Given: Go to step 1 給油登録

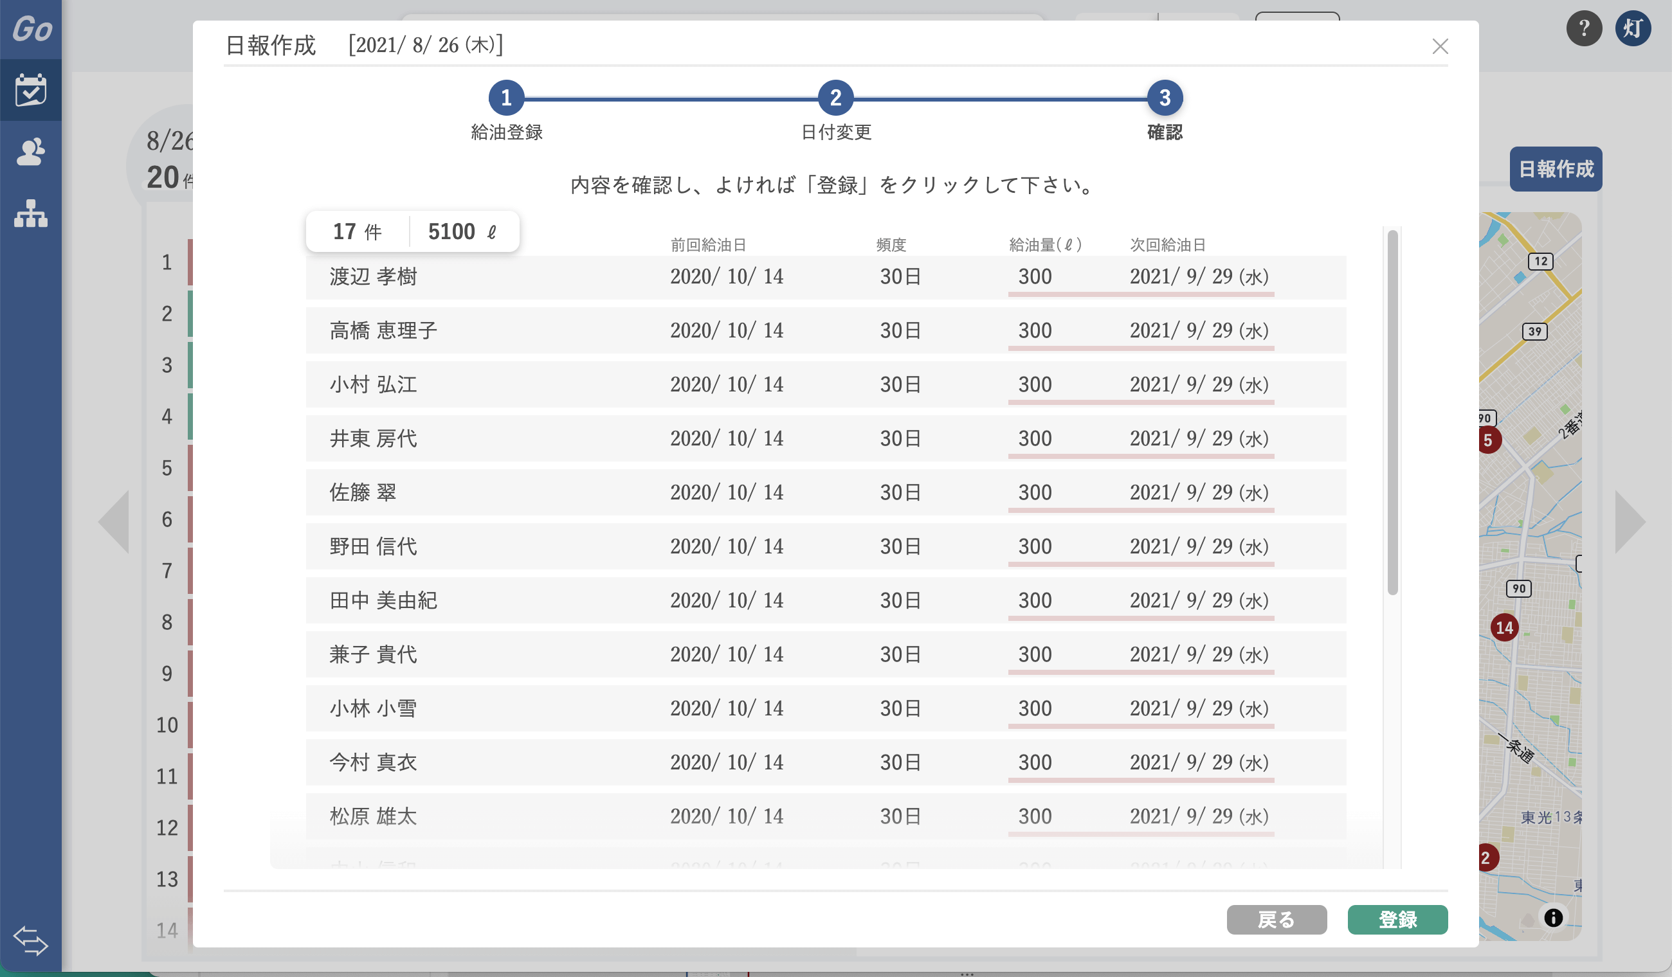Looking at the screenshot, I should pyautogui.click(x=506, y=98).
